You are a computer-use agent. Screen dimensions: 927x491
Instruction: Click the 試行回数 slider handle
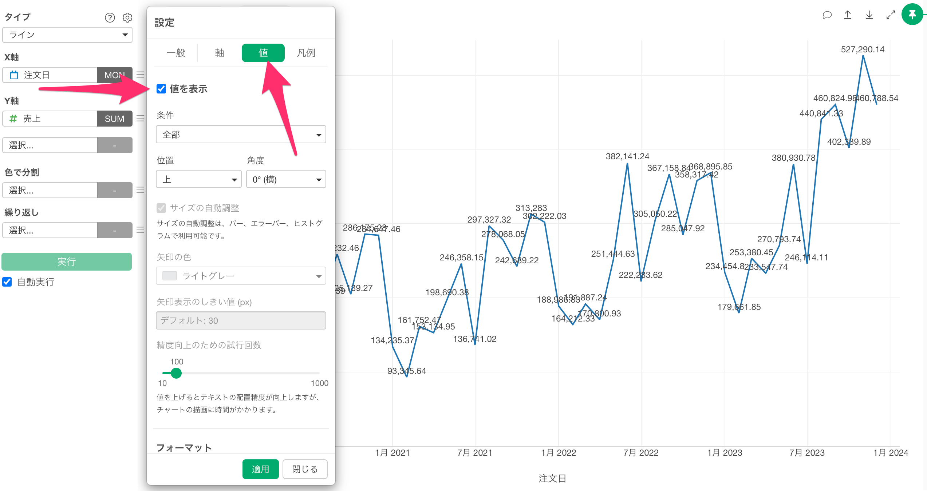pos(176,373)
